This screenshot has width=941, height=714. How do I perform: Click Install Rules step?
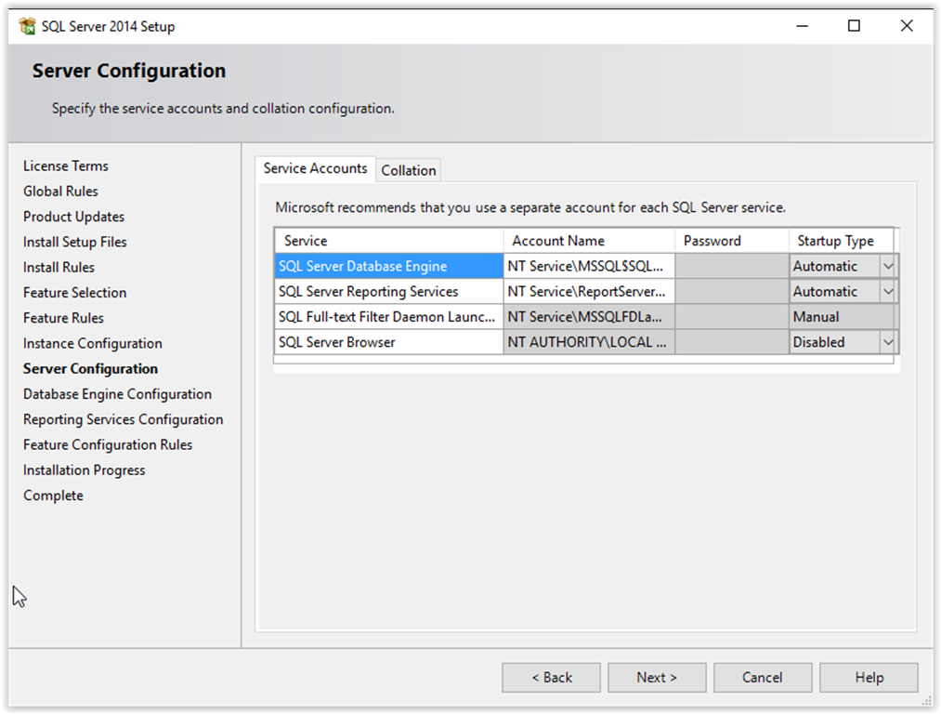tap(59, 267)
